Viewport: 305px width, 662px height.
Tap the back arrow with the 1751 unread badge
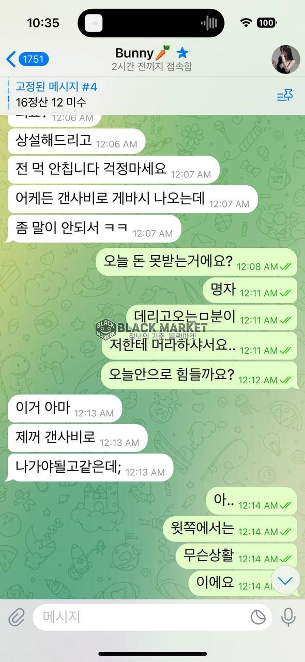click(x=27, y=59)
